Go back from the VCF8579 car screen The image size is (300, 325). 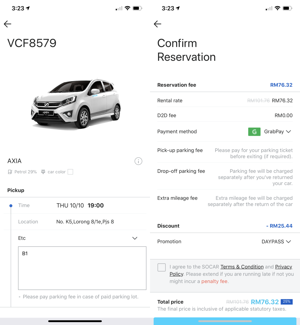(x=8, y=24)
